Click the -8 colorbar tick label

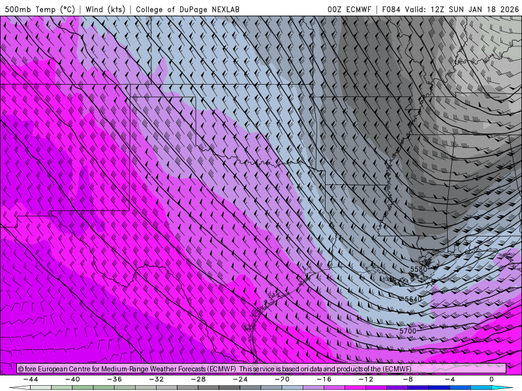(x=408, y=379)
